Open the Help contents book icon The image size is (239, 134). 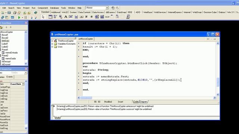(x=35, y=13)
